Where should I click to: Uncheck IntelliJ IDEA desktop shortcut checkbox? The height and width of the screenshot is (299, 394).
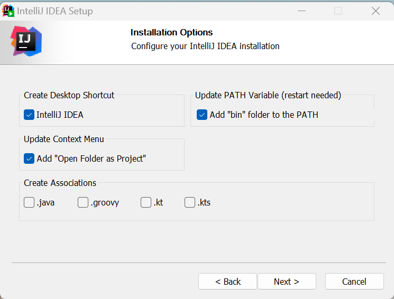[x=29, y=115]
